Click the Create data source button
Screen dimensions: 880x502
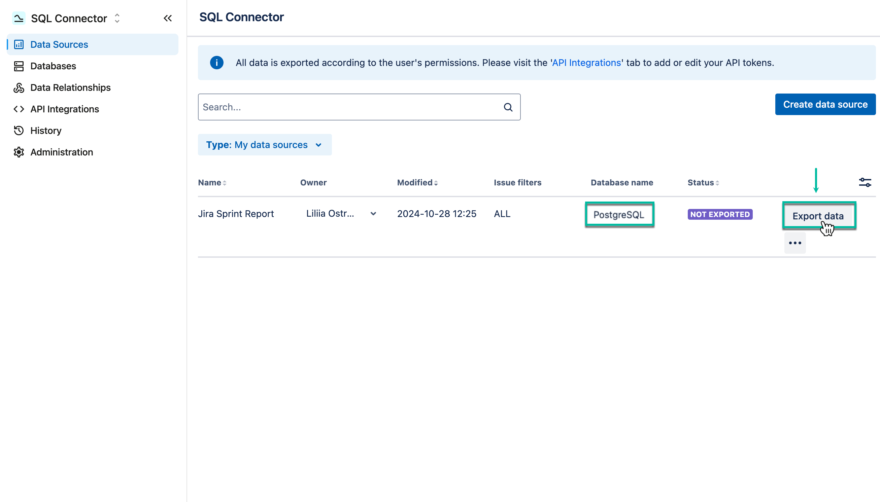[x=825, y=104]
